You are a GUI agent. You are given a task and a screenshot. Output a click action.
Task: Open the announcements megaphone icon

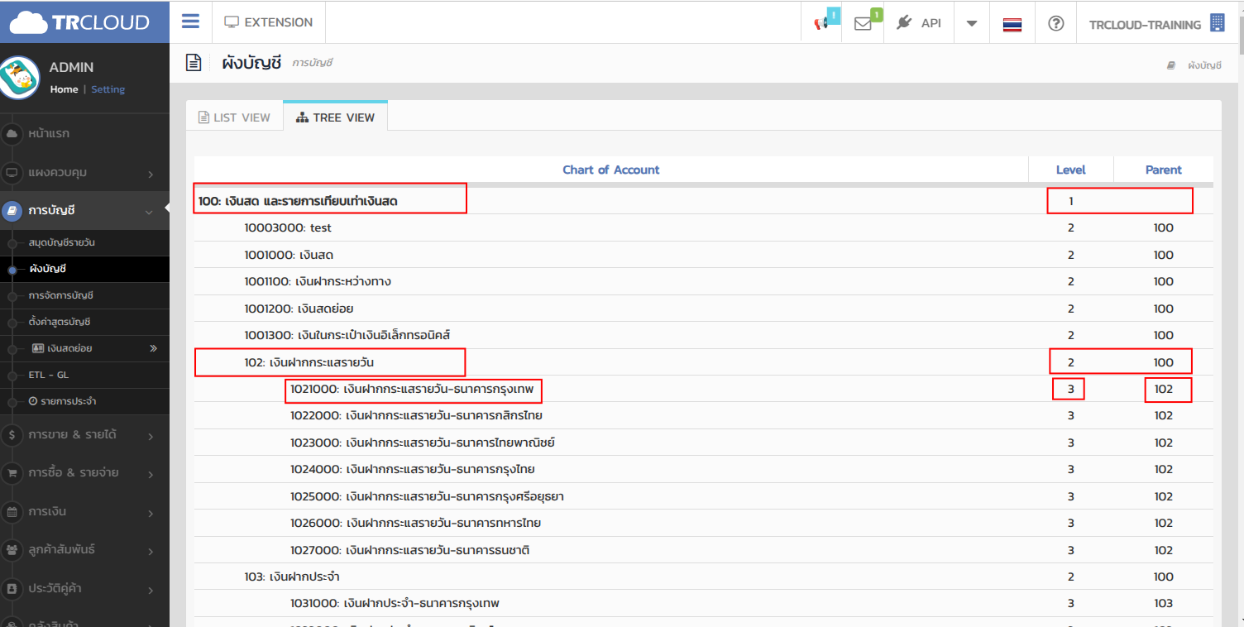pyautogui.click(x=821, y=23)
